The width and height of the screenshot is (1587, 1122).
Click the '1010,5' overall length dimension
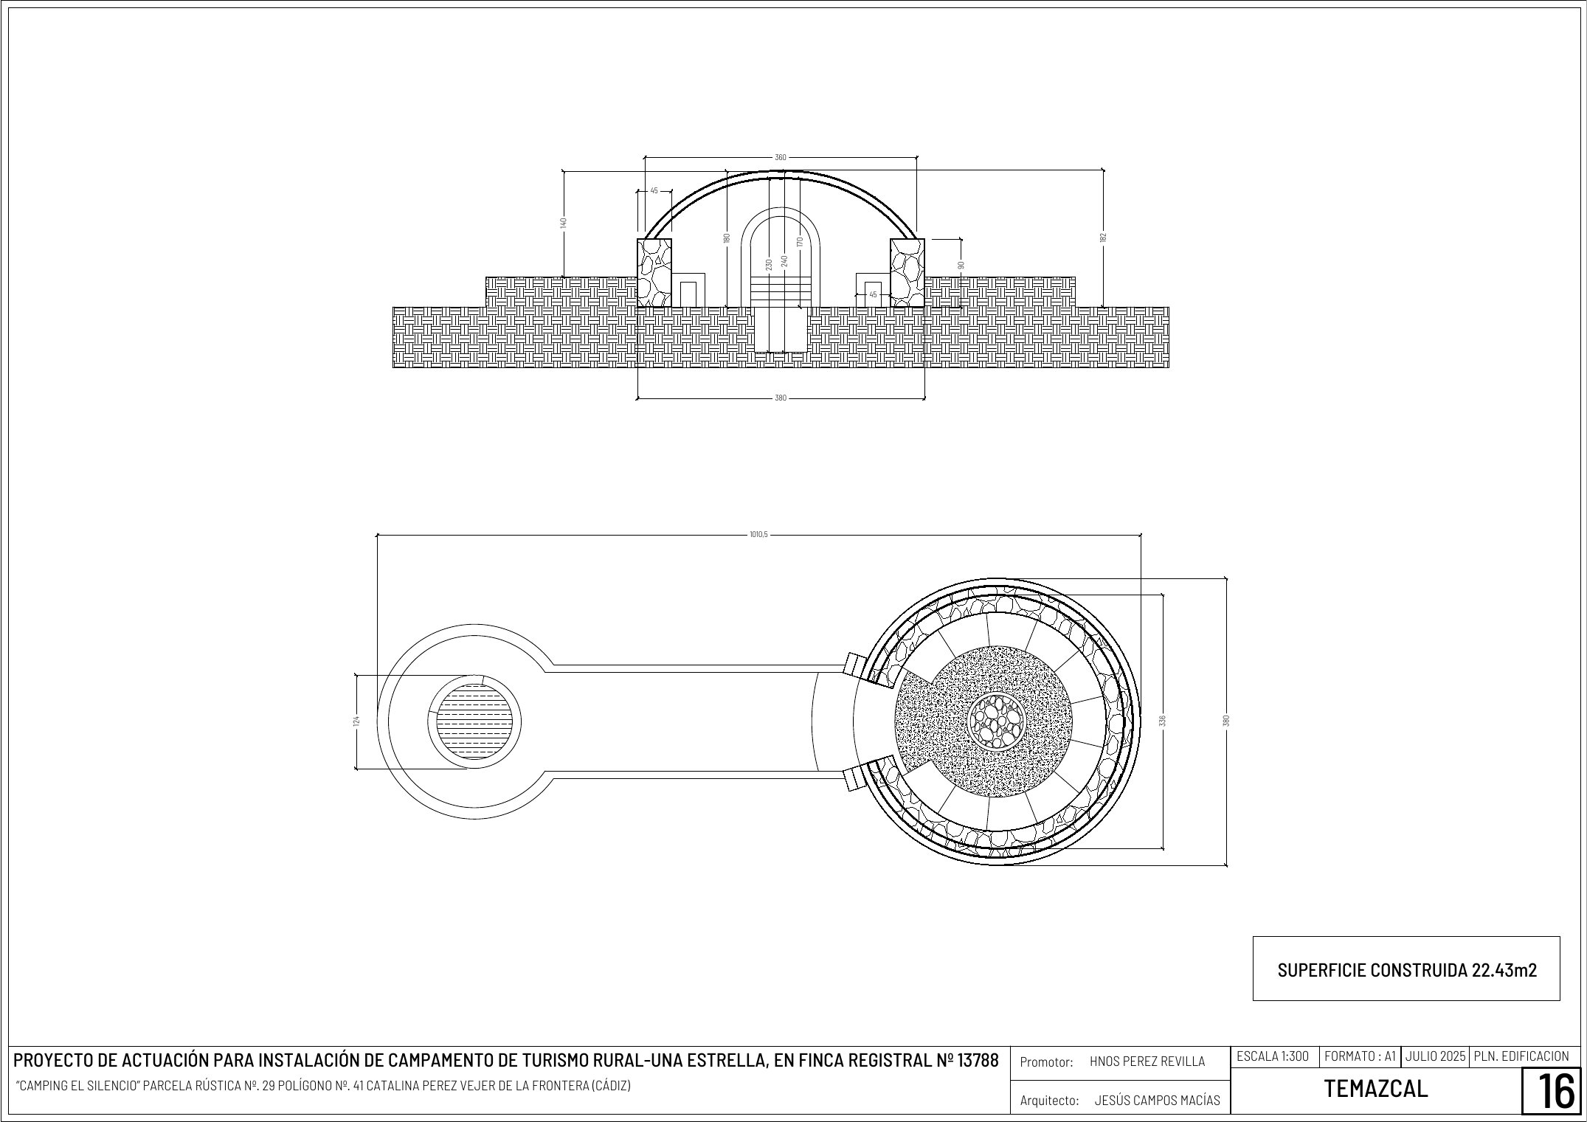[x=758, y=535]
